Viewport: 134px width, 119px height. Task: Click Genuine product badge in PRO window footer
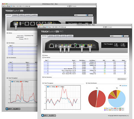click(49, 115)
